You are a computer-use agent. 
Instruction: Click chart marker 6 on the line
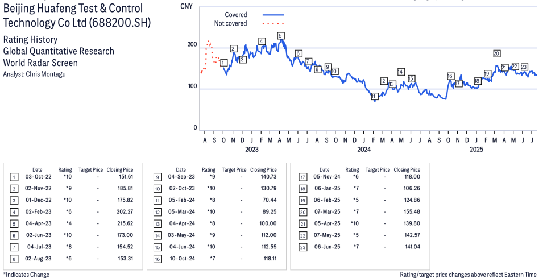(x=299, y=53)
